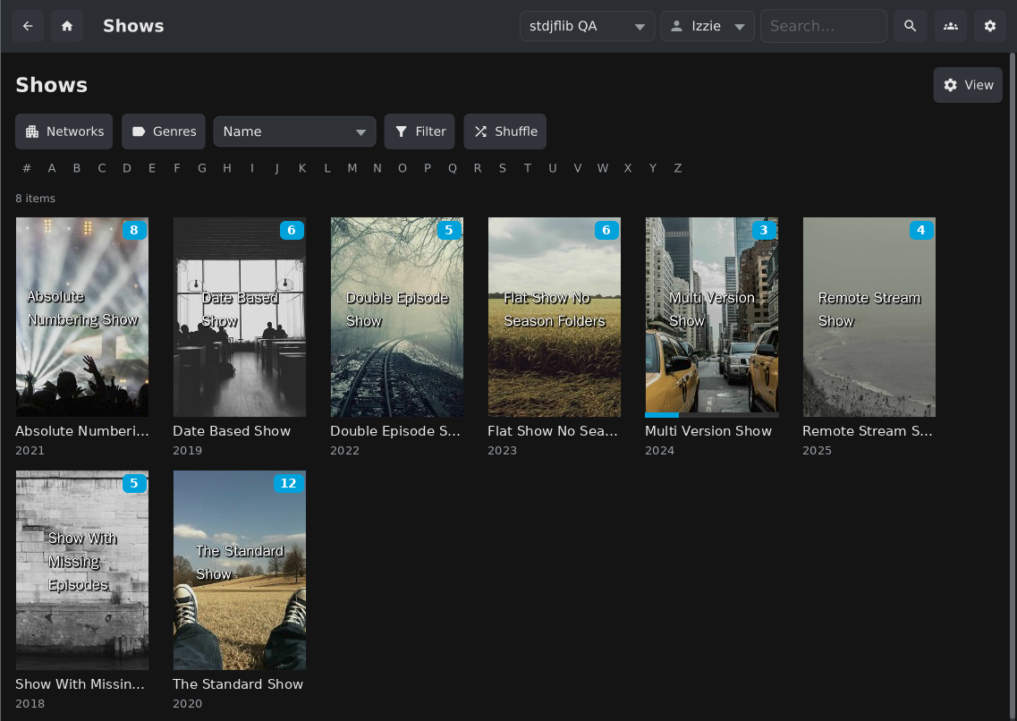Image resolution: width=1017 pixels, height=721 pixels.
Task: Browse by Networks
Action: [64, 131]
